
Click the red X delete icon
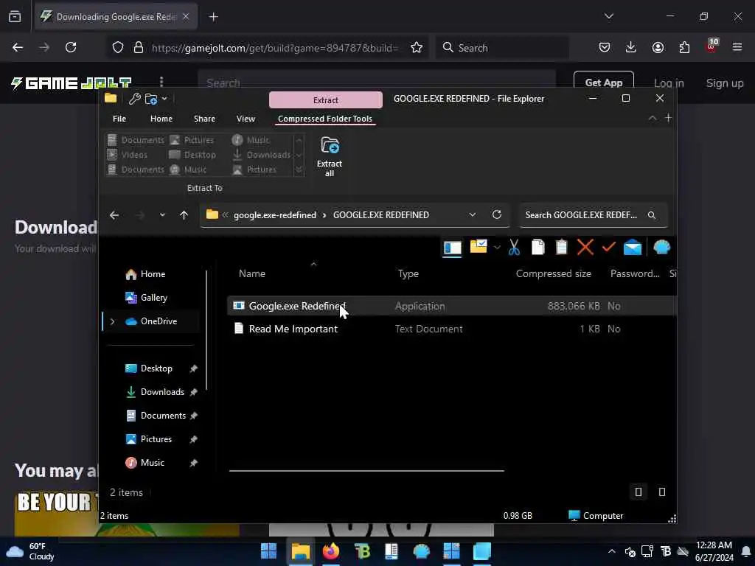tap(585, 248)
